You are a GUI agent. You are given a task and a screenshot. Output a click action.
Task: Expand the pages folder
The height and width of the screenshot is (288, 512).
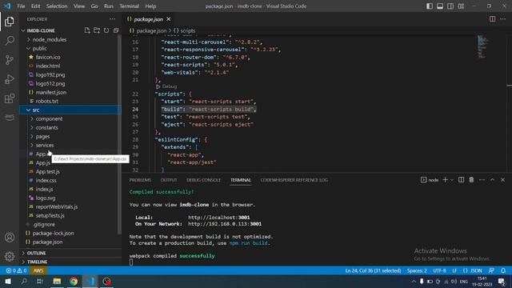click(42, 137)
